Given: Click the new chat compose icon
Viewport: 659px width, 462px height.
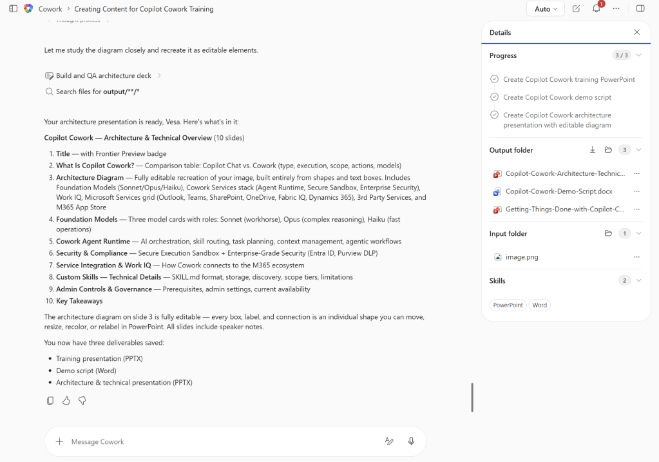Looking at the screenshot, I should pyautogui.click(x=576, y=9).
